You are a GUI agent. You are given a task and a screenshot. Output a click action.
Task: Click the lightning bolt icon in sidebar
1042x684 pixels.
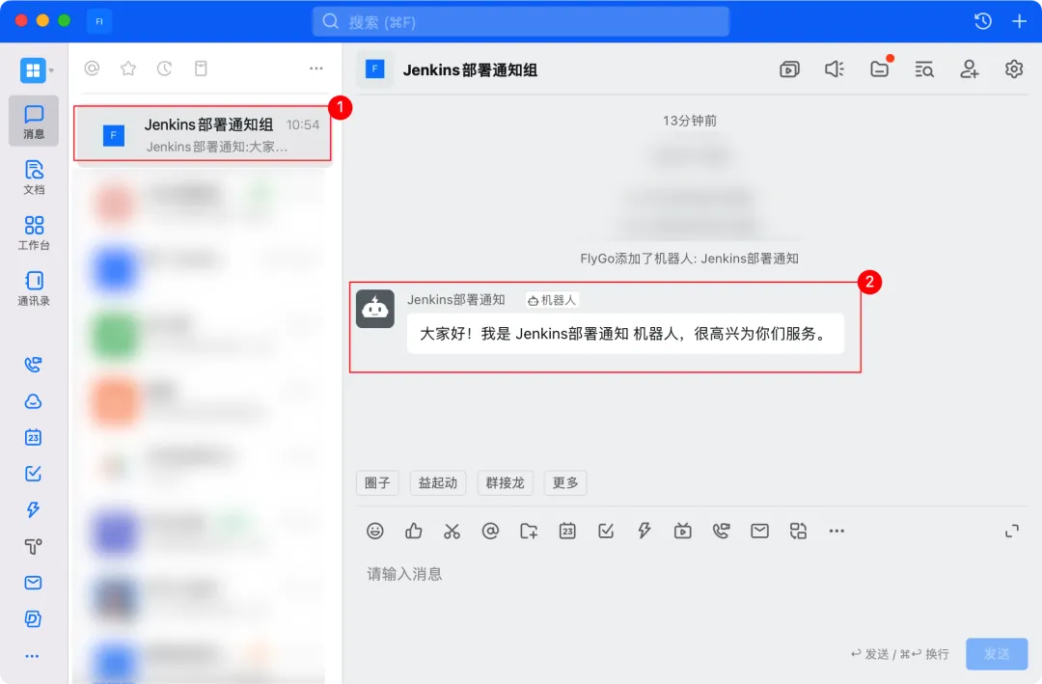(x=33, y=509)
